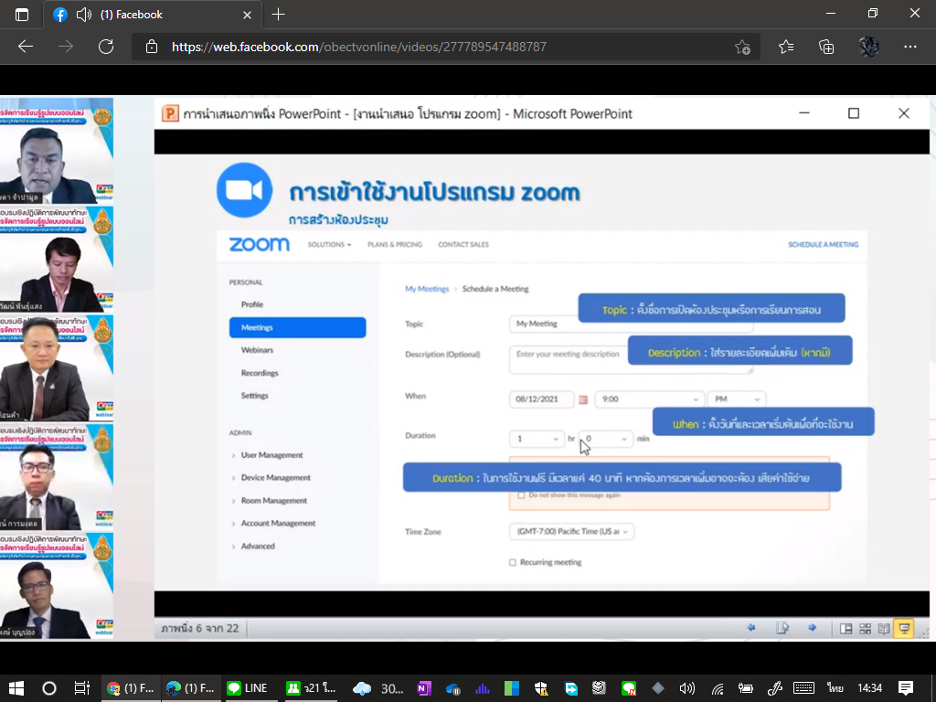Open the Favorites list in Edge
Screen dimensions: 936x702
[x=786, y=47]
